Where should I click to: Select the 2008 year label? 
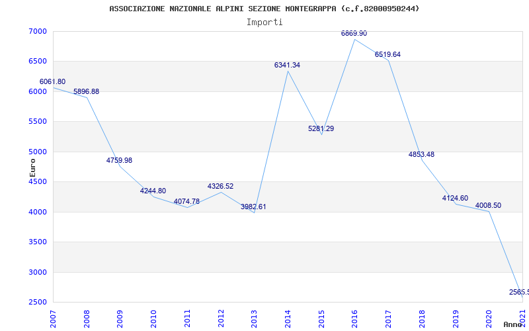coord(87,318)
